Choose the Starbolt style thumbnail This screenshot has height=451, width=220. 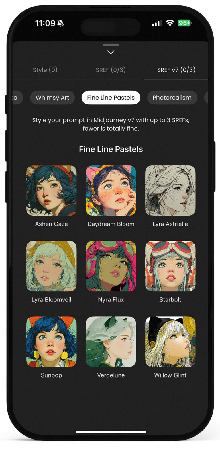pos(170,266)
